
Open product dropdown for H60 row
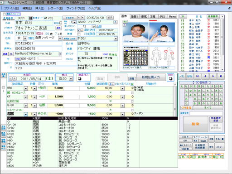click(x=26, y=88)
